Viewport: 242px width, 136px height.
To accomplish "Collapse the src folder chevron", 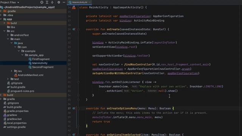I will pos(4,31).
